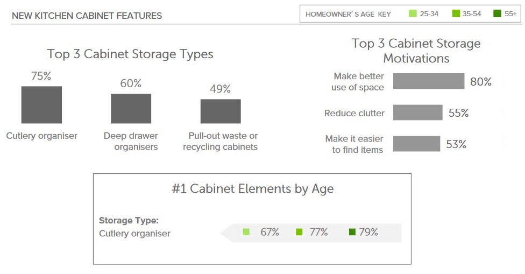Click the 80% better use of space bar
Image resolution: width=525 pixels, height=274 pixels.
(x=429, y=81)
